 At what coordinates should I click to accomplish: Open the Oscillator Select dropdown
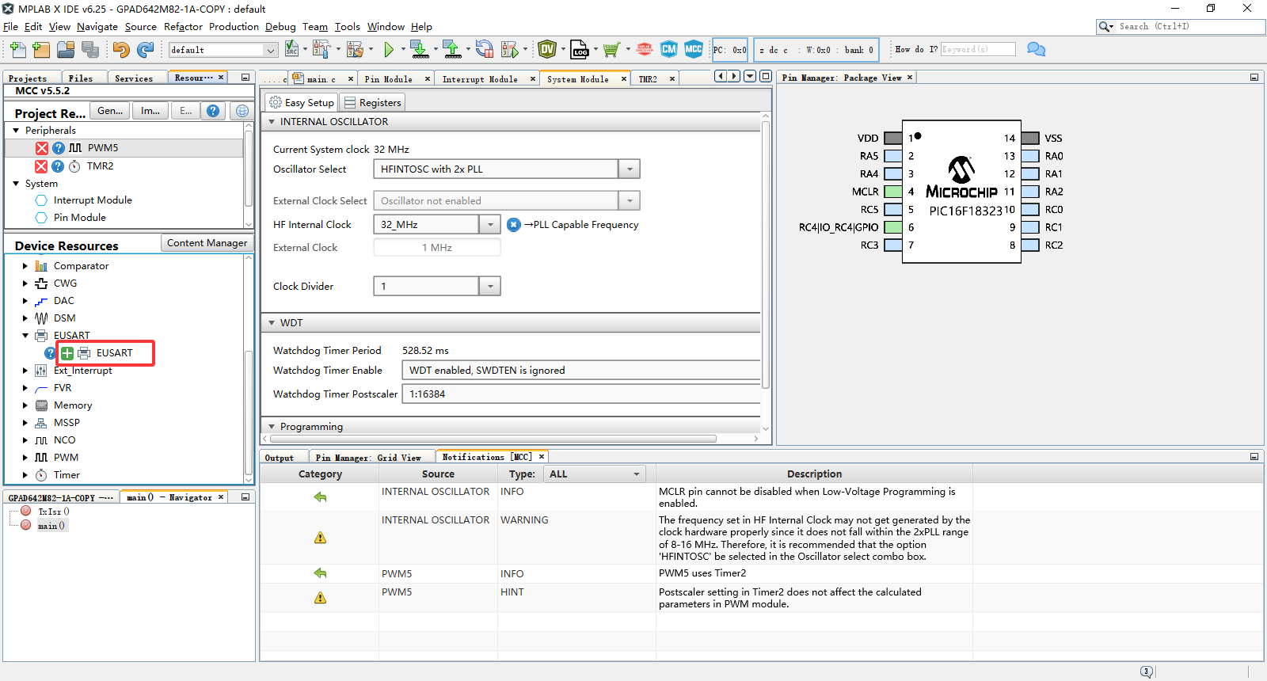tap(630, 169)
